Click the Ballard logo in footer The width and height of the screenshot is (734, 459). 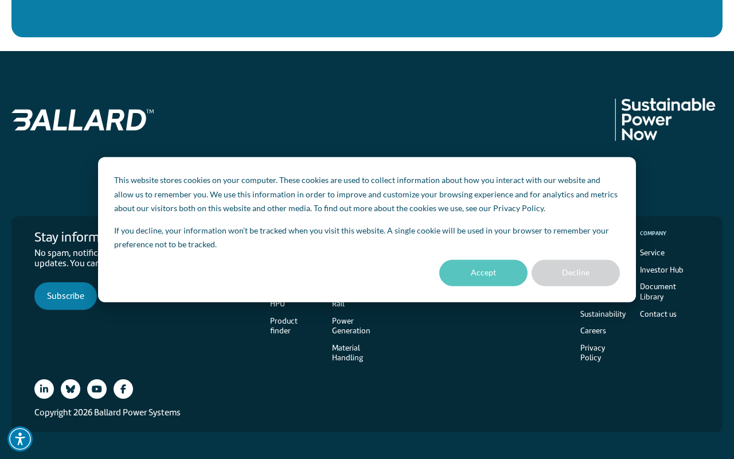tap(83, 120)
